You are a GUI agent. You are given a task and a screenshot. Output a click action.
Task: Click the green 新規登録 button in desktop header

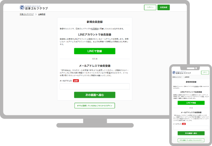164,7
